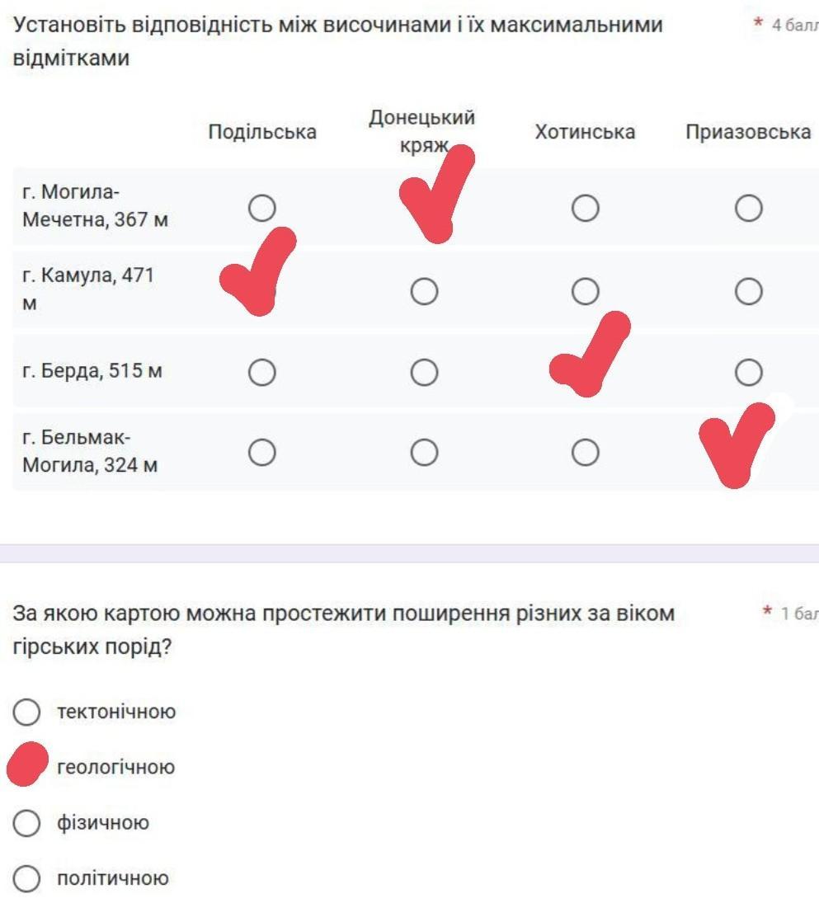Choose the фізичною answer option
Image resolution: width=819 pixels, height=917 pixels.
coord(27,823)
